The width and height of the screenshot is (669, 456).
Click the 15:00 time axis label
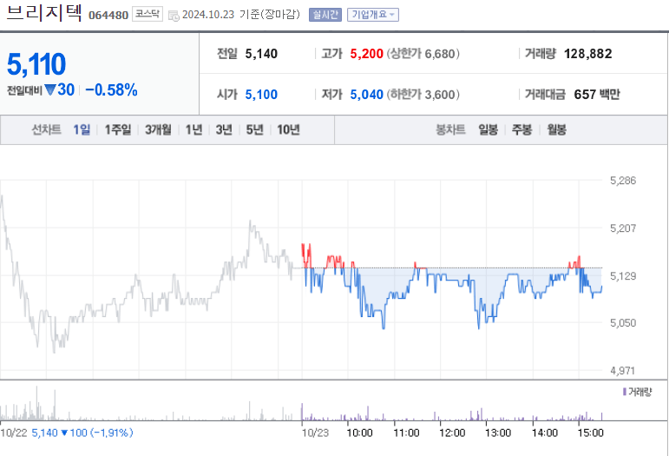pos(591,433)
